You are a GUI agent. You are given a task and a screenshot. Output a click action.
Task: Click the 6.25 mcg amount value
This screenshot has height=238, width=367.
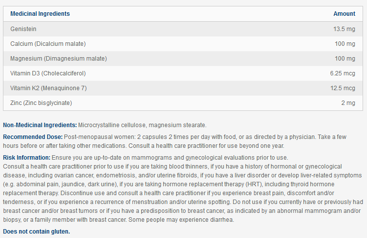tap(342, 73)
